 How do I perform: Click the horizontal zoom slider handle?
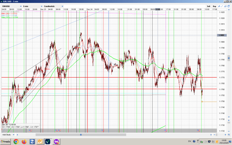pos(217,135)
